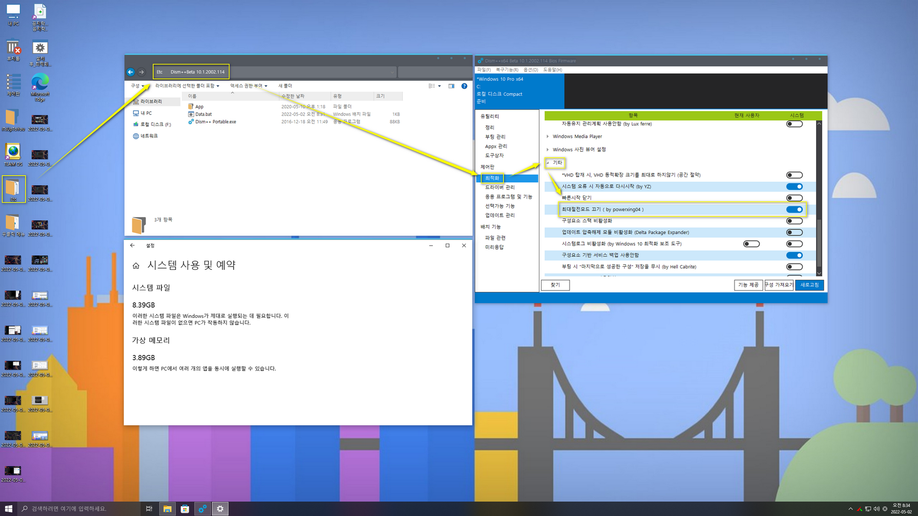Toggle the Delta Package Expander switch

coord(794,232)
